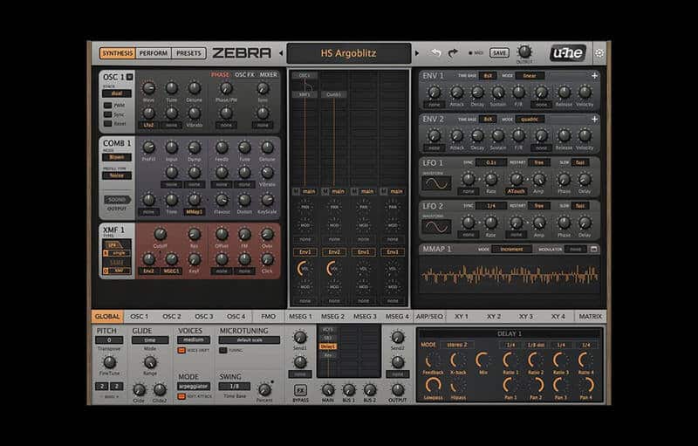Redo the edit with the redo arrow
The height and width of the screenshot is (446, 698).
pyautogui.click(x=453, y=53)
